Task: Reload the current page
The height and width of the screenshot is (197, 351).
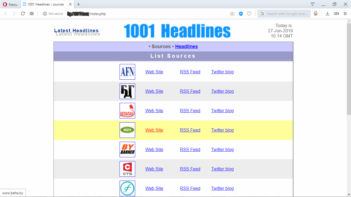Action: click(x=23, y=14)
